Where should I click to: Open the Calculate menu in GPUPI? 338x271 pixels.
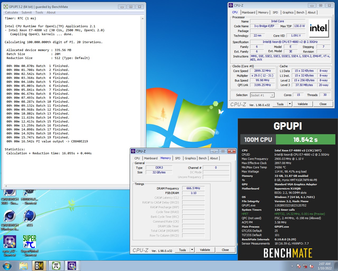pos(12,12)
